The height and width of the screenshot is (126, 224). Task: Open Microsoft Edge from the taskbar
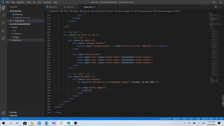[x=47, y=123]
